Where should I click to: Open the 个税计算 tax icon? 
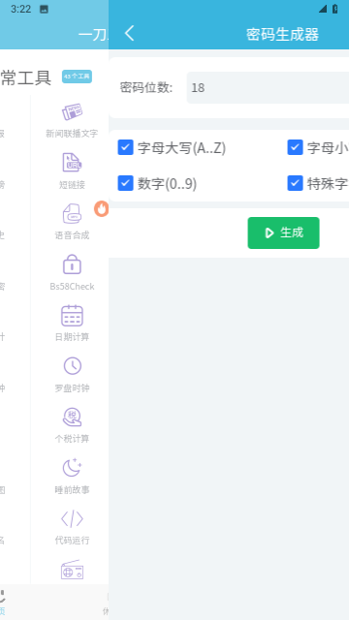coord(72,417)
